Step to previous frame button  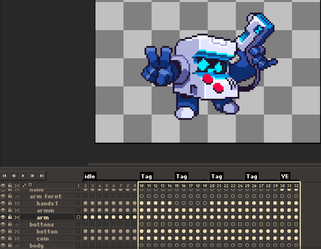[x=14, y=176]
